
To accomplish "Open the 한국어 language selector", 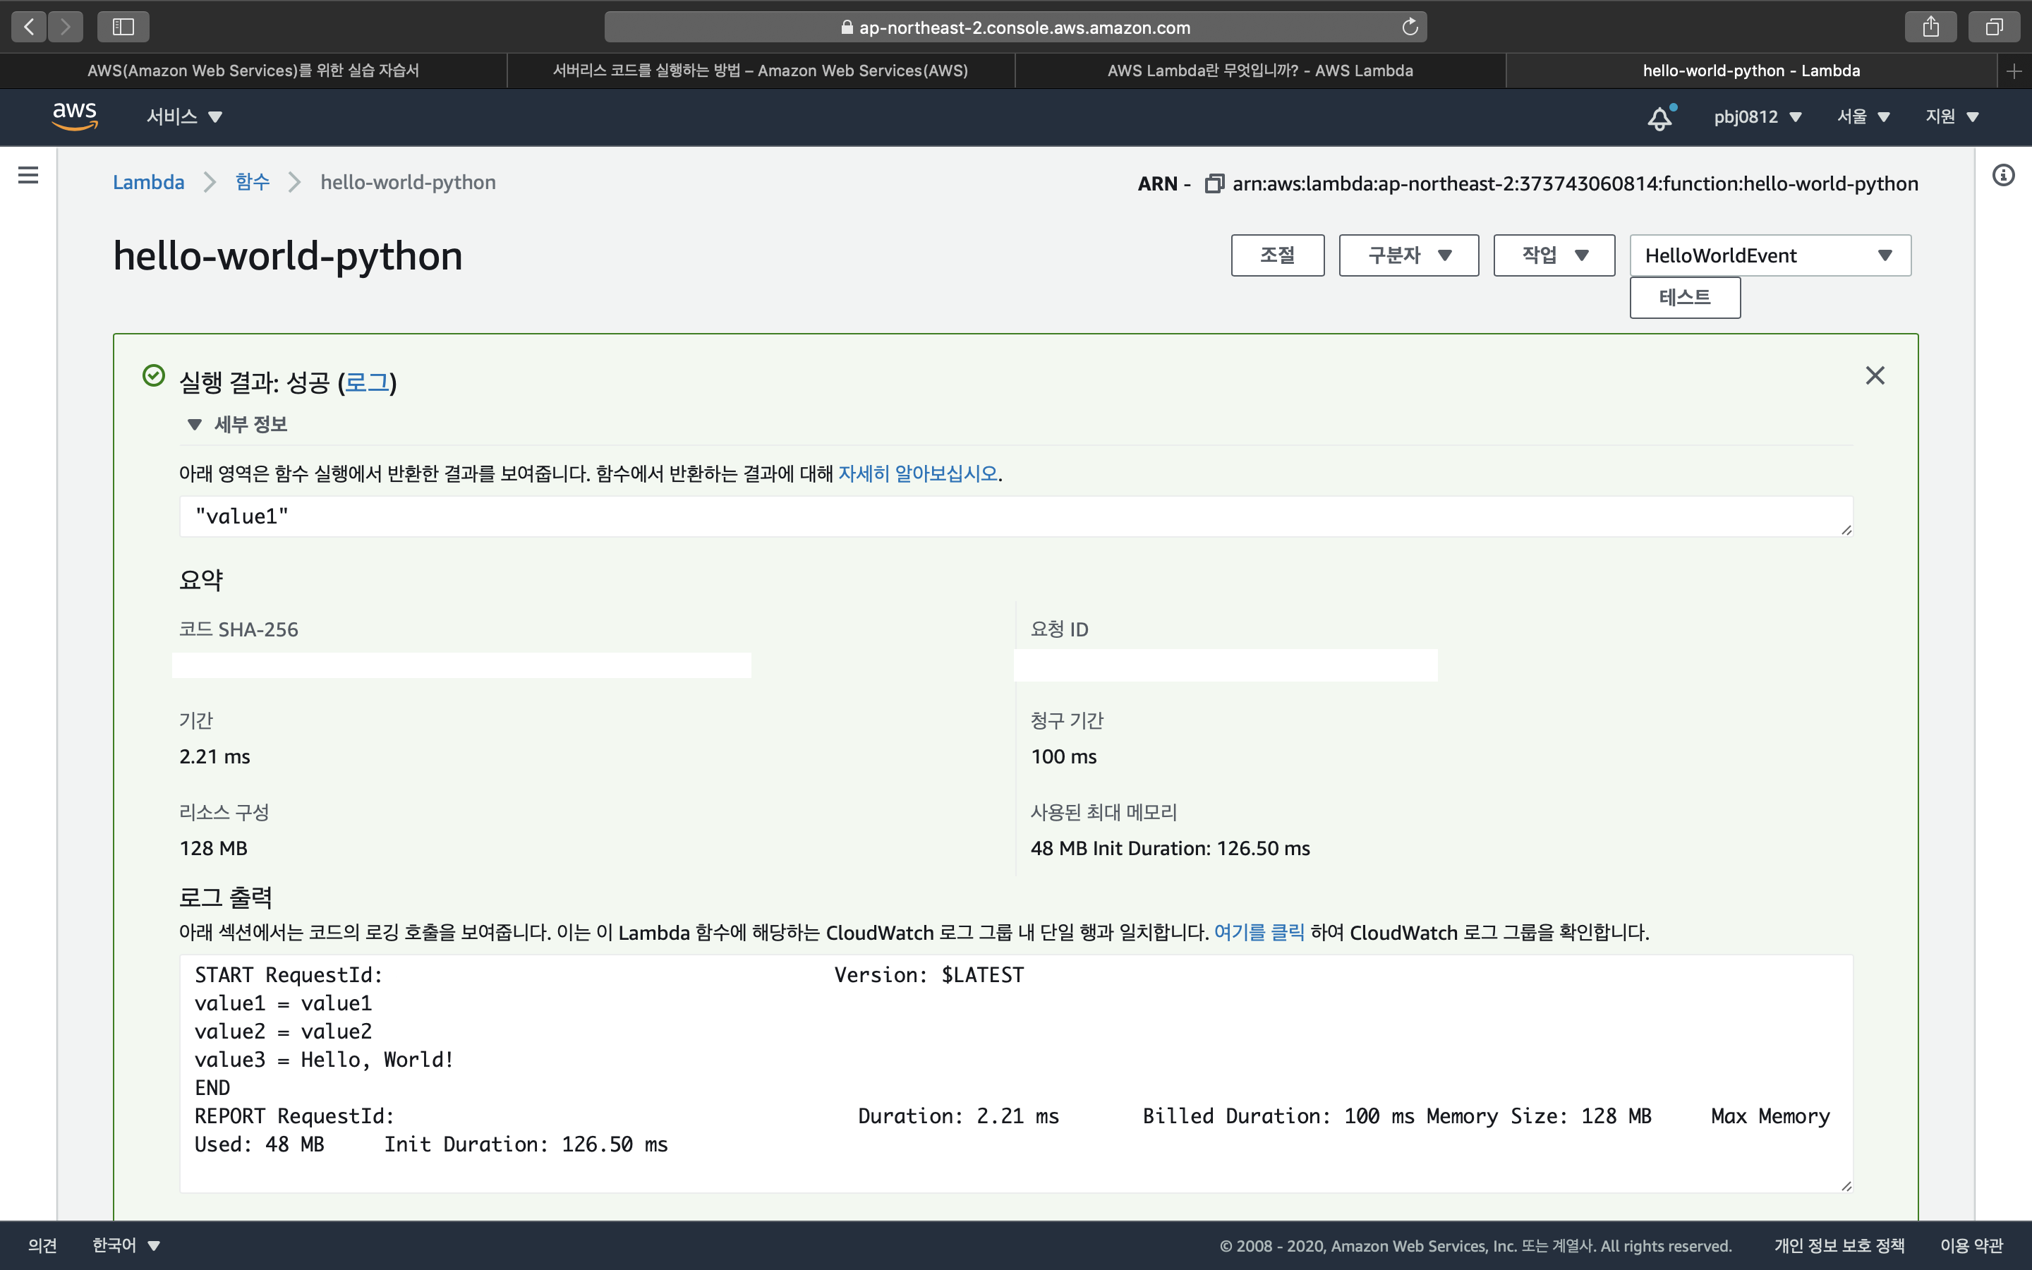I will pos(126,1245).
